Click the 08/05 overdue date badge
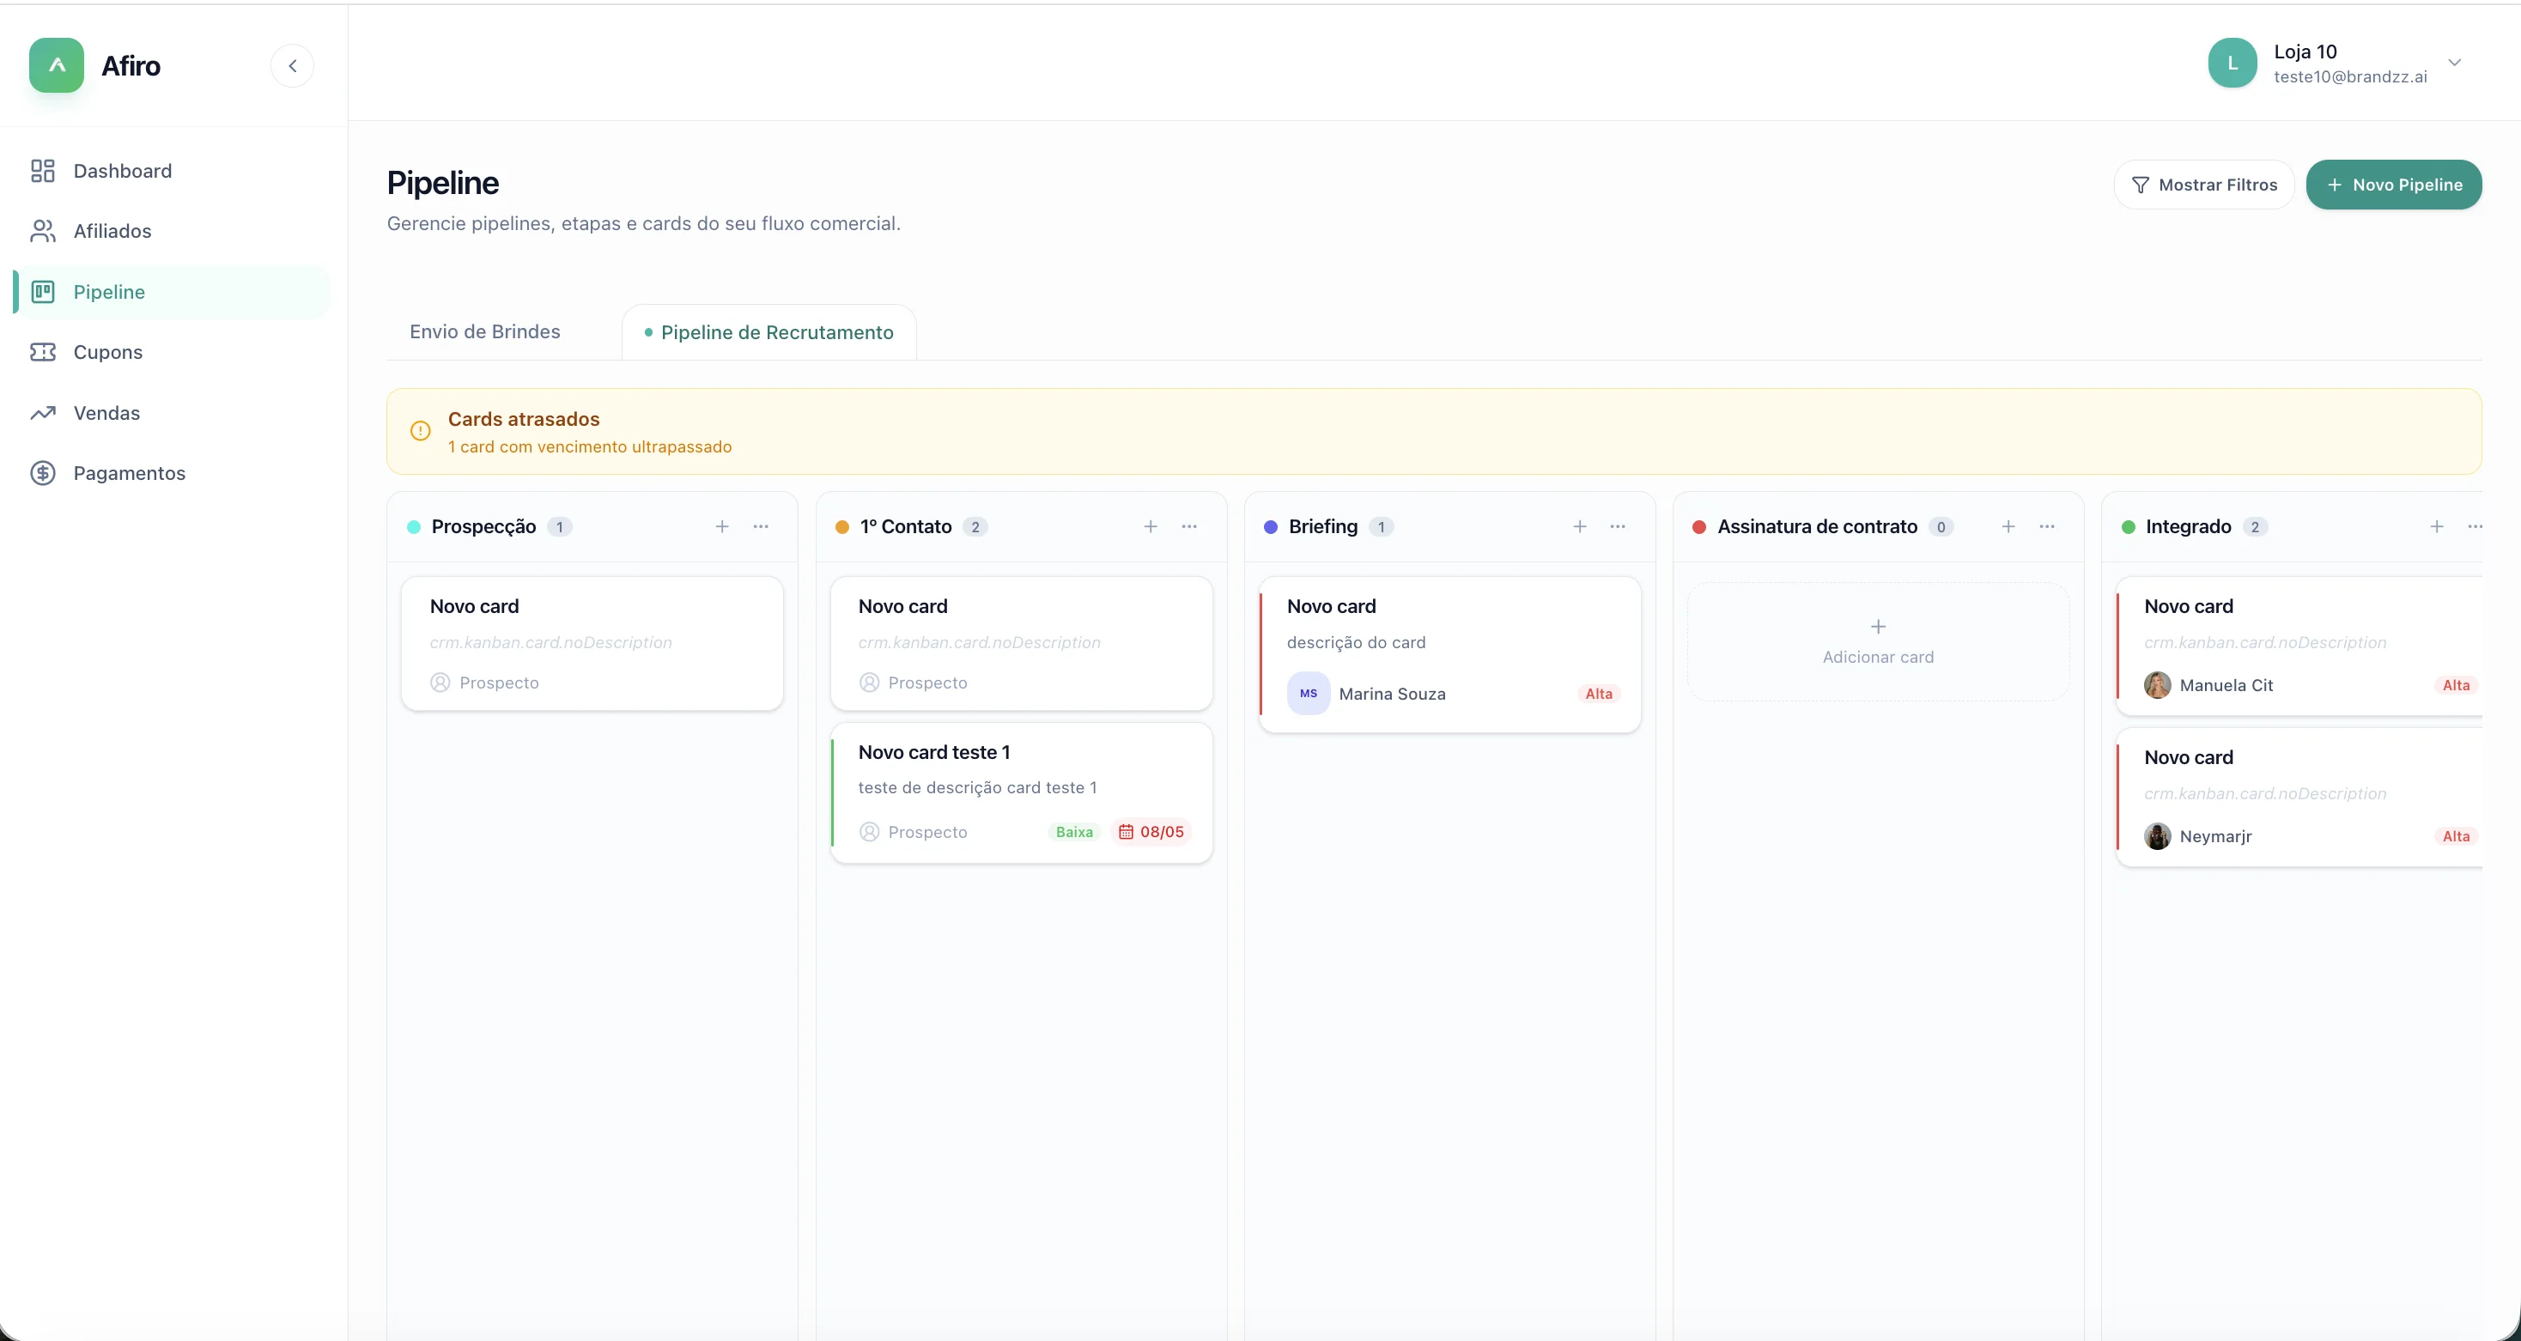 [x=1151, y=832]
